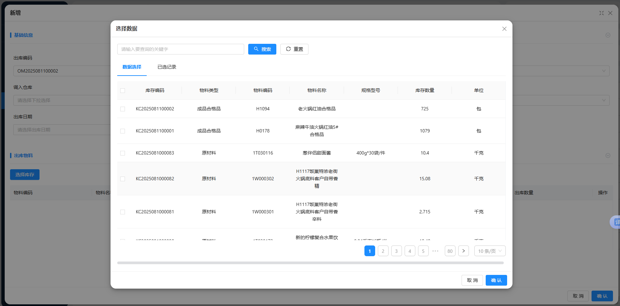Go to page 2 in pagination
The height and width of the screenshot is (306, 620).
tap(383, 251)
